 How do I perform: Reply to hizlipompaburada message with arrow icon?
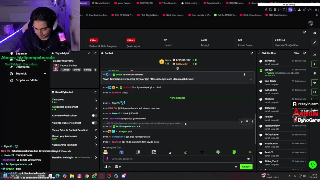point(241,121)
